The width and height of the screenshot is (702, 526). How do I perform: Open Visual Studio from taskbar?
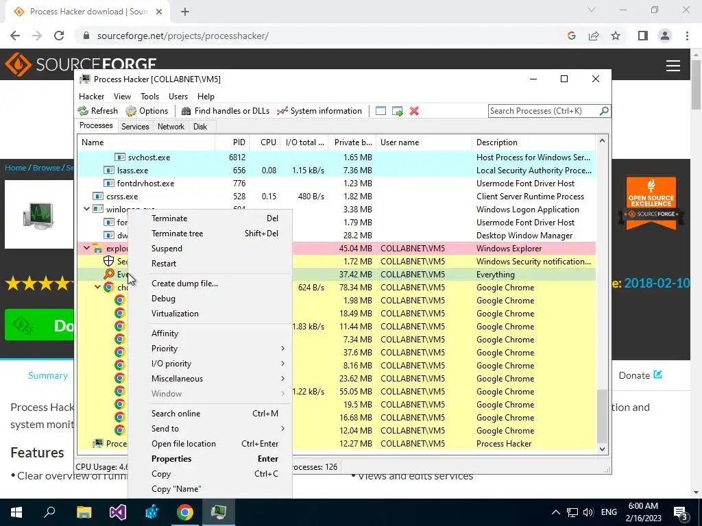click(x=118, y=512)
